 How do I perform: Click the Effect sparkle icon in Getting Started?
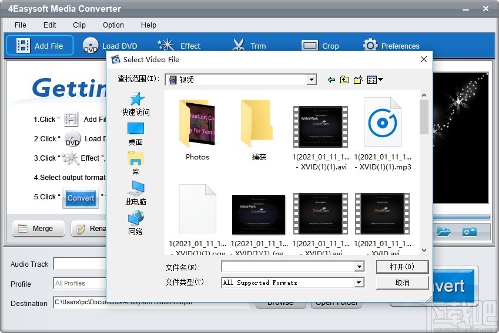pos(70,158)
